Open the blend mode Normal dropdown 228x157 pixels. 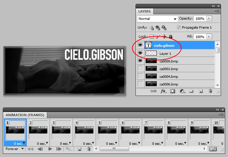(157, 19)
